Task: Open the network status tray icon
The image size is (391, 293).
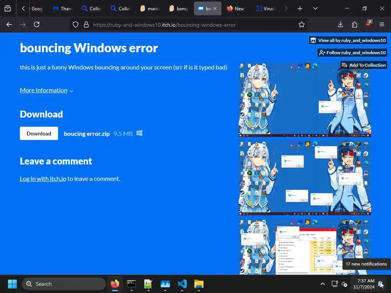Action: point(334,284)
